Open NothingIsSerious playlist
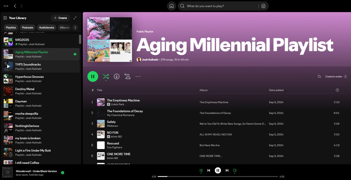Viewport: 351px width, 180px height. [41, 128]
